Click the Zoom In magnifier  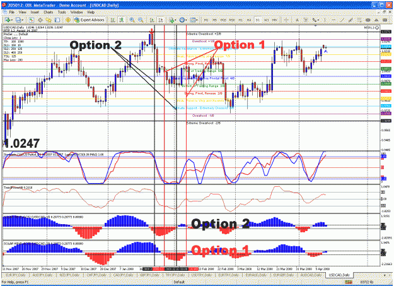[x=132, y=20]
